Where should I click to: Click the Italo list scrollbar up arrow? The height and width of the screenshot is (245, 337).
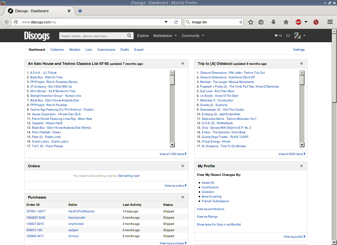172,73
